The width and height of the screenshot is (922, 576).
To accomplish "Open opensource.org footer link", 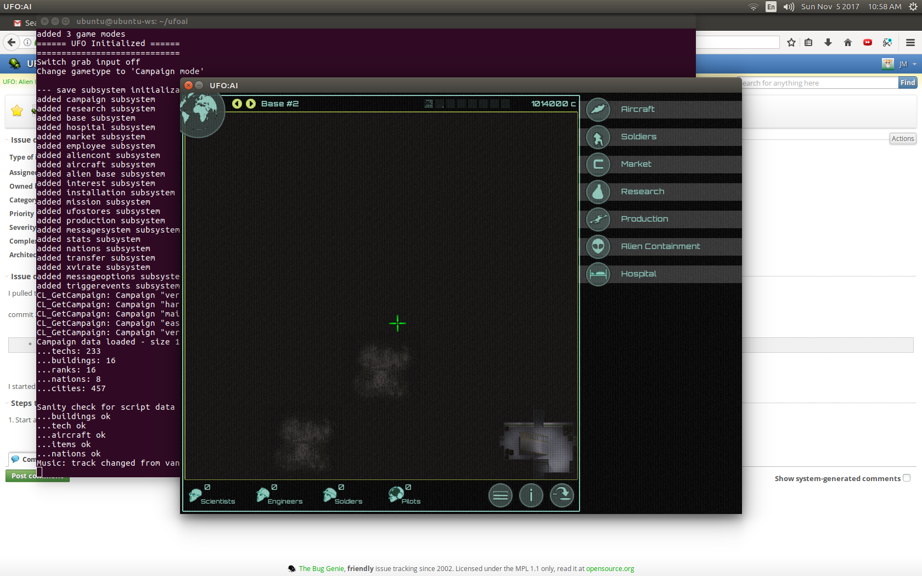I will coord(610,569).
